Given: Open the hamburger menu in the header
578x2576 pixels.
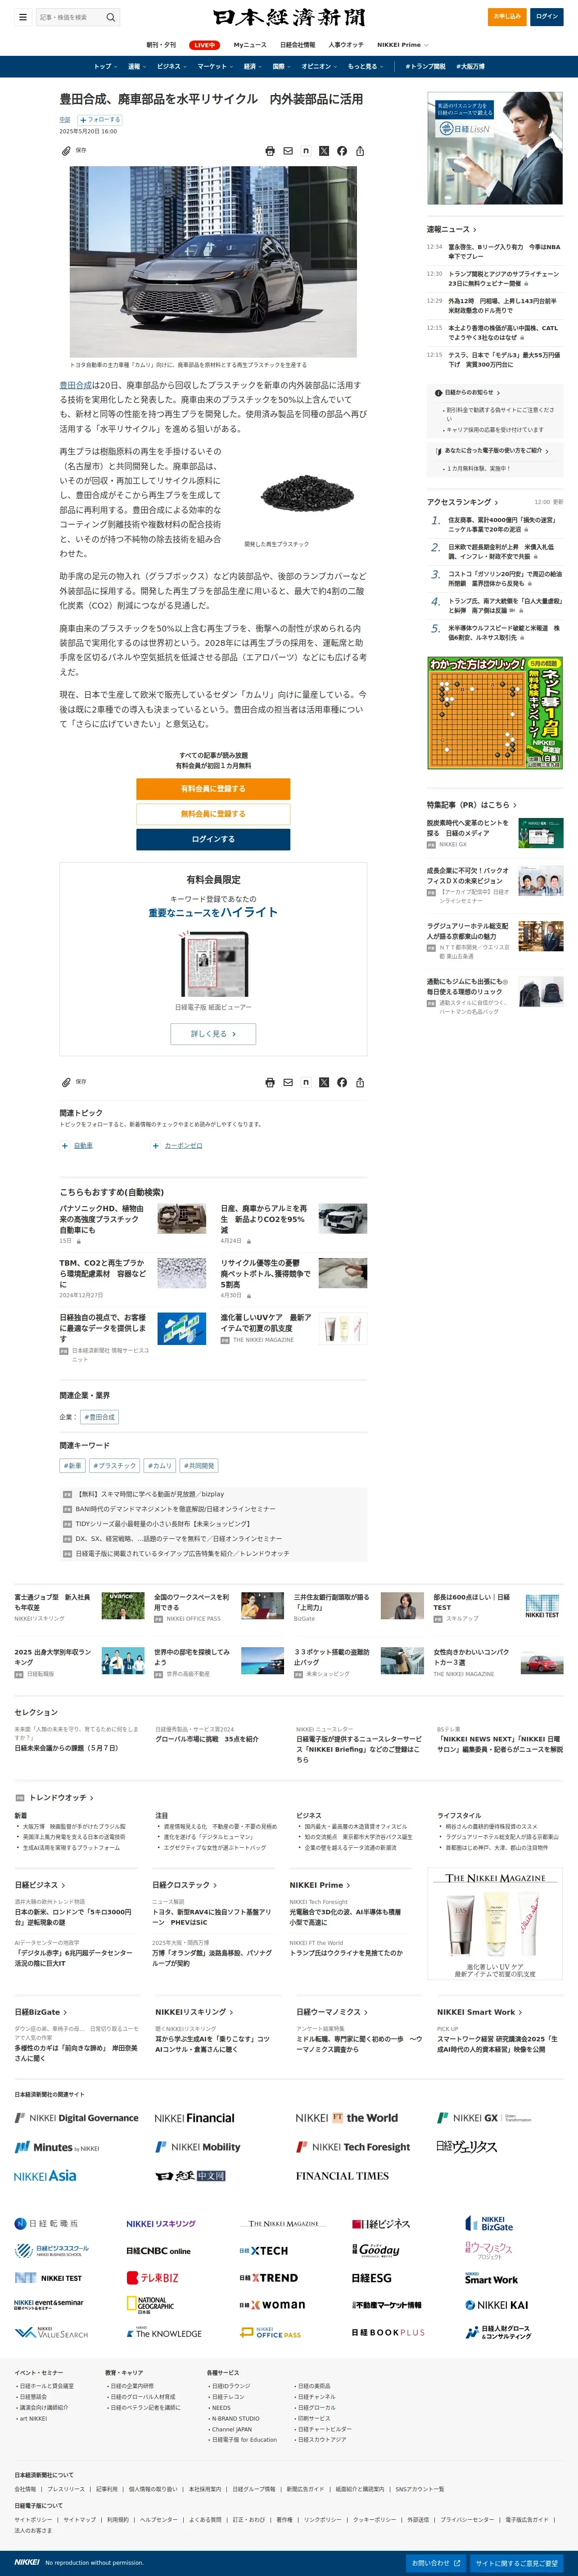Looking at the screenshot, I should pos(22,17).
